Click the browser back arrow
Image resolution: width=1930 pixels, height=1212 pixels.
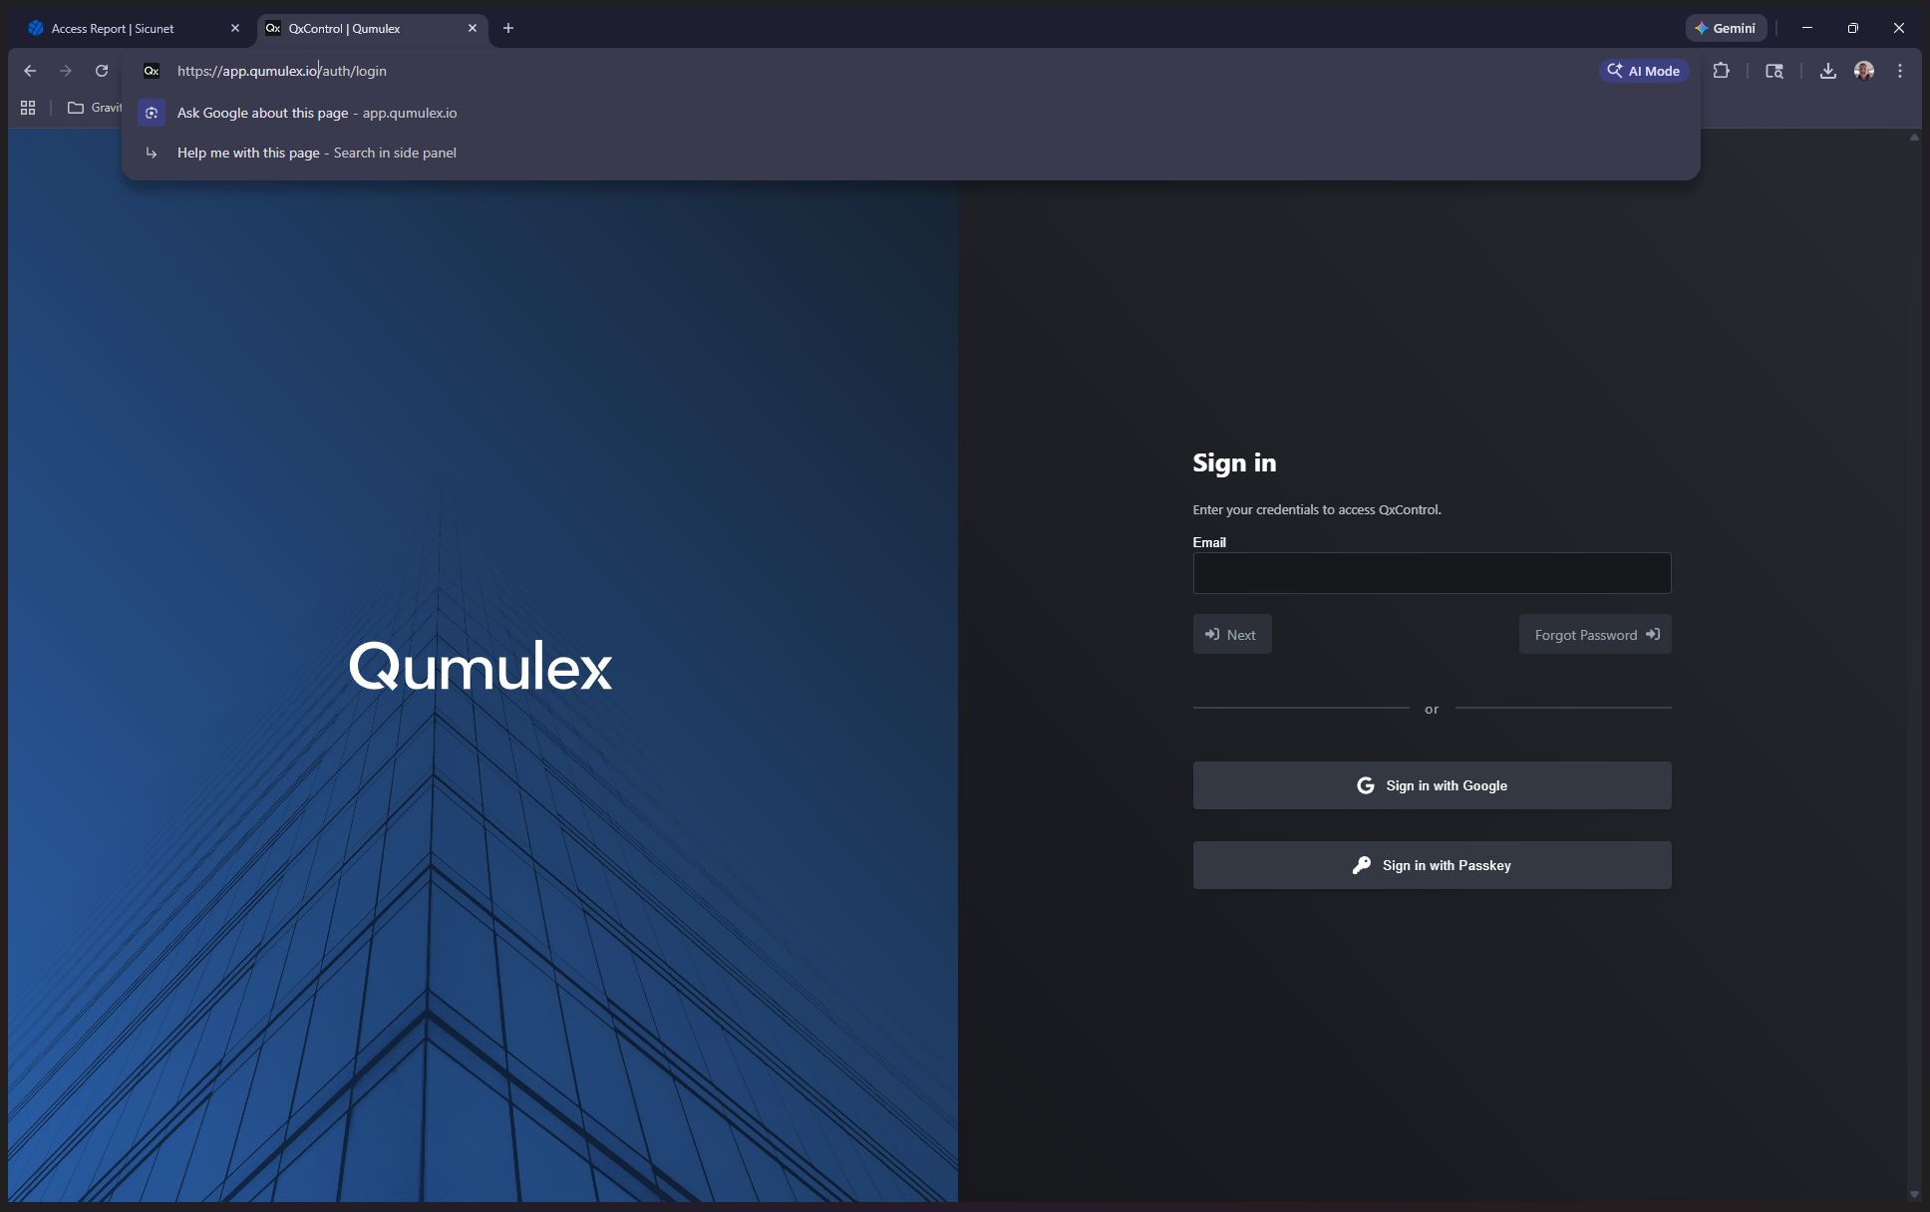coord(30,71)
